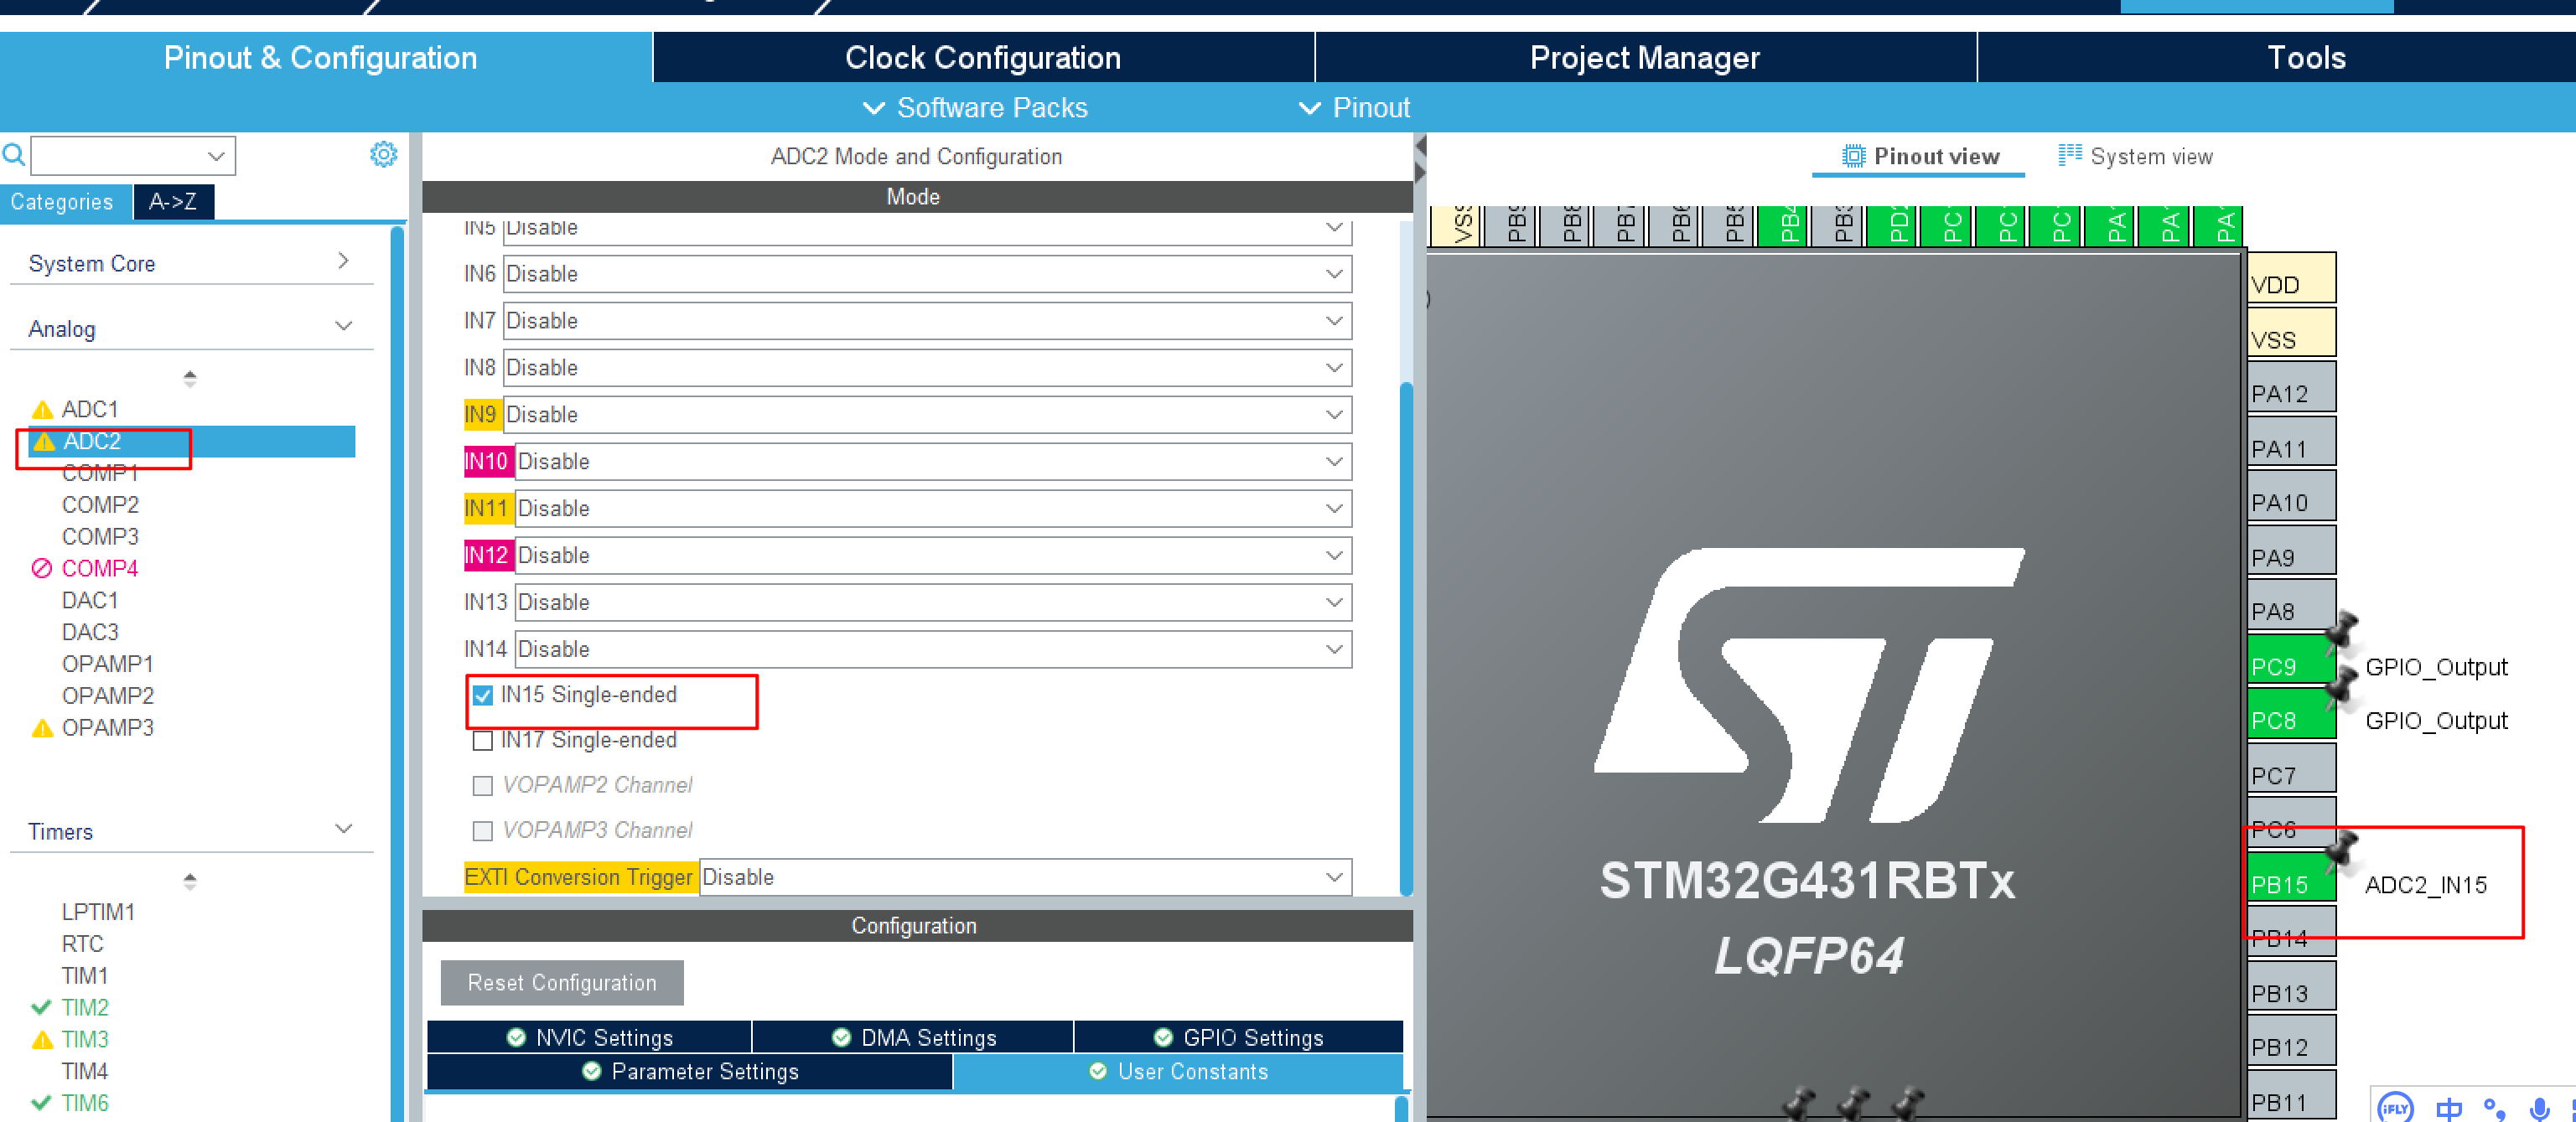Screen dimensions: 2576x1122
Task: Open the IN12 mode dropdown
Action: click(x=933, y=555)
